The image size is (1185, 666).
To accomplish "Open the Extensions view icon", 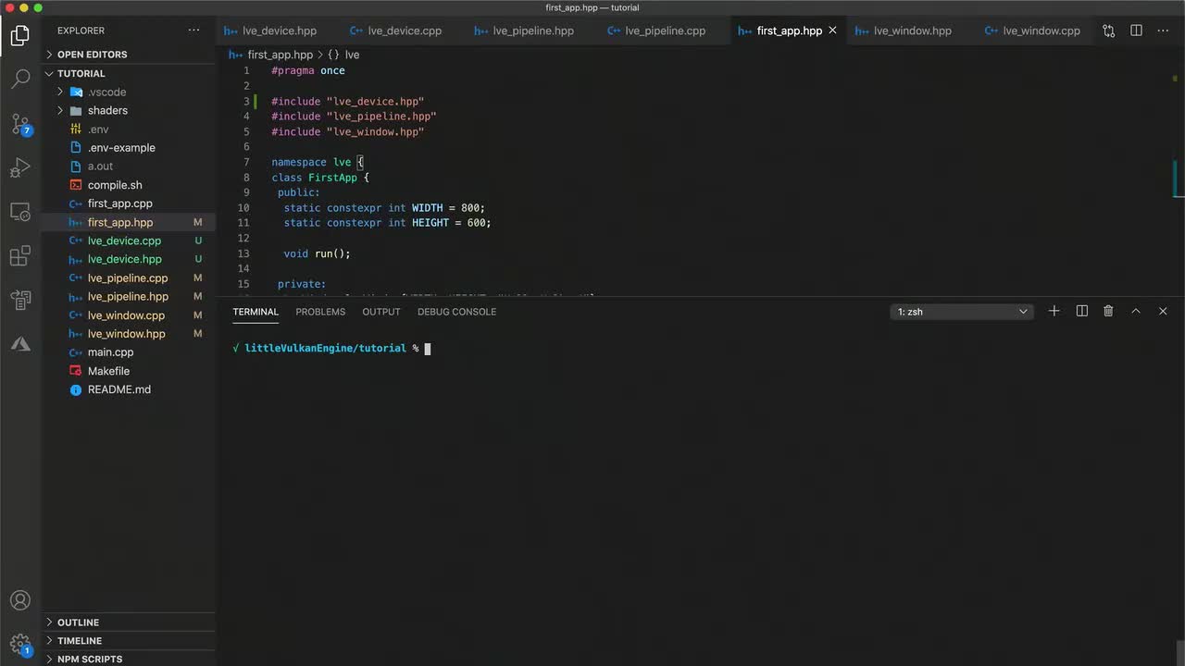I will tap(20, 256).
